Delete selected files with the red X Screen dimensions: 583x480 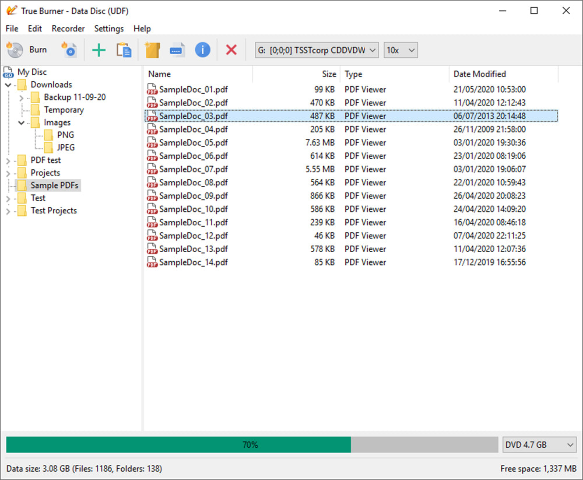[x=231, y=50]
